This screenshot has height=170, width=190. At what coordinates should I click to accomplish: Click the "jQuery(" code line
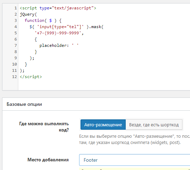coord(28,14)
